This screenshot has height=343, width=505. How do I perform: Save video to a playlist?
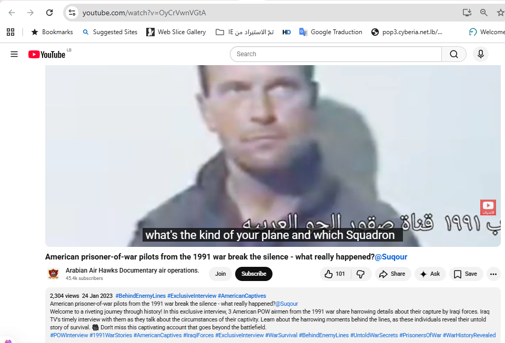[466, 274]
